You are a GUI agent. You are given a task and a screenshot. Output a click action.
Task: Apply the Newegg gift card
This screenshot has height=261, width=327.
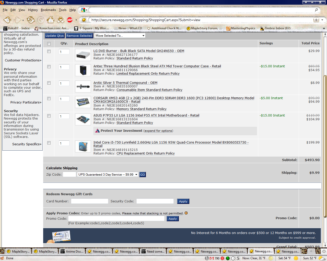click(183, 201)
